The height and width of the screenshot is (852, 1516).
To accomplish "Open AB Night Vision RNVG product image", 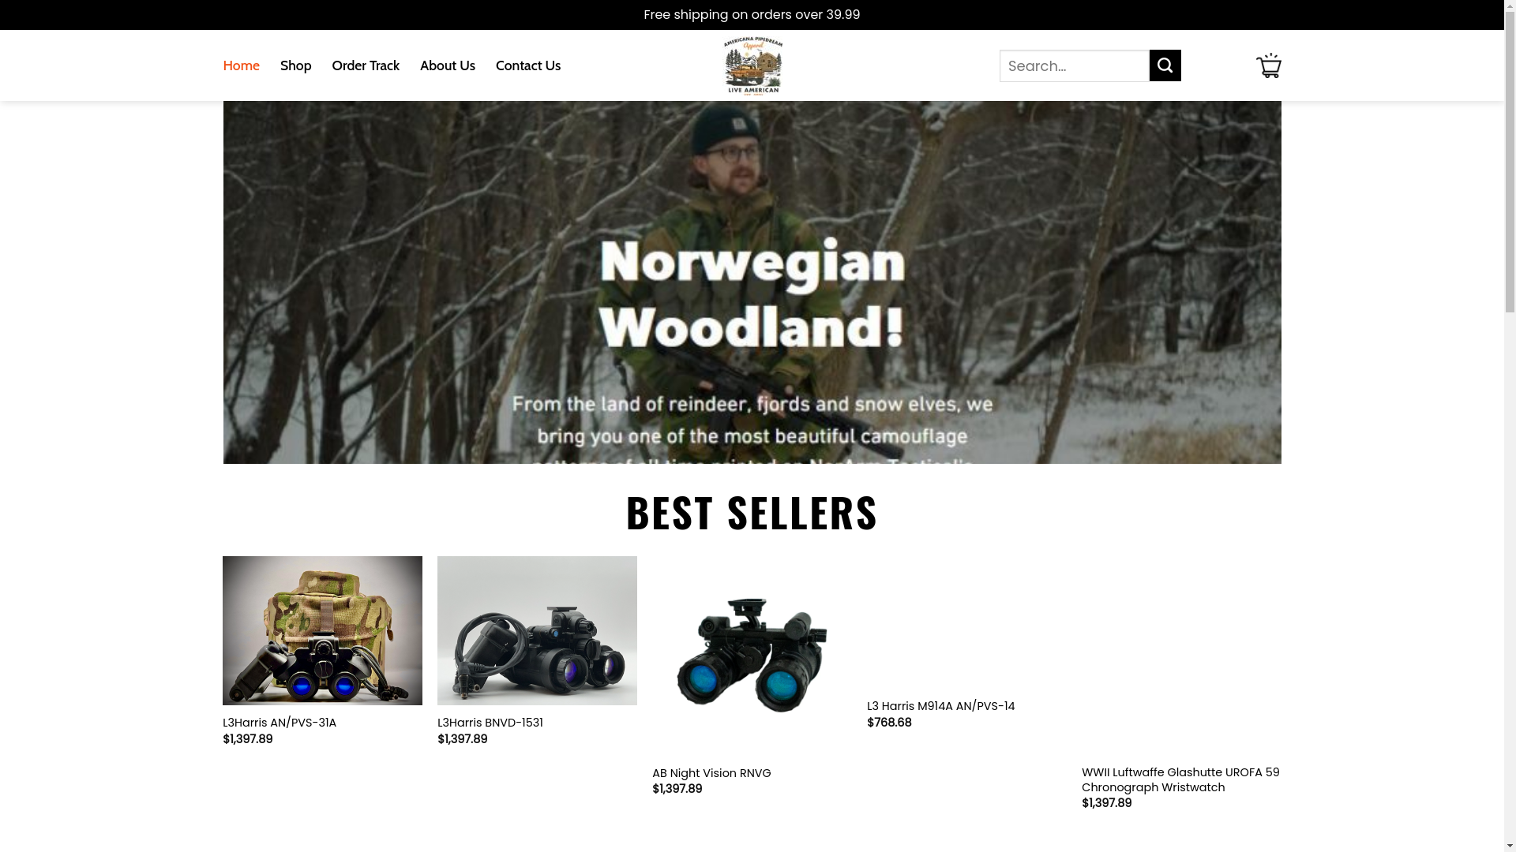I will tap(752, 656).
